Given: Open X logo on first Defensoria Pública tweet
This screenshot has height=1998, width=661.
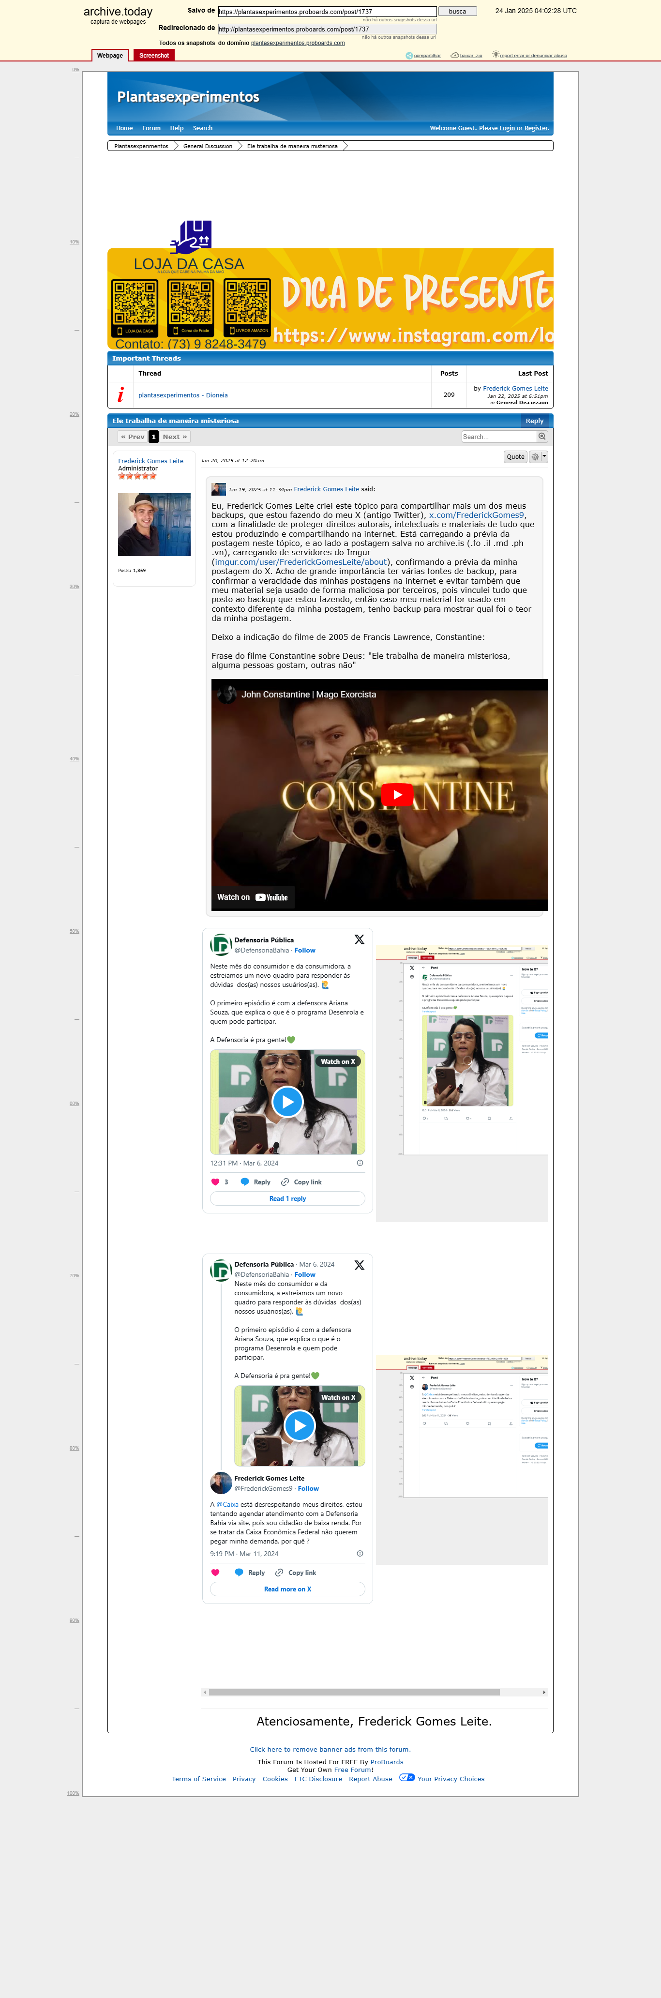Looking at the screenshot, I should (359, 939).
